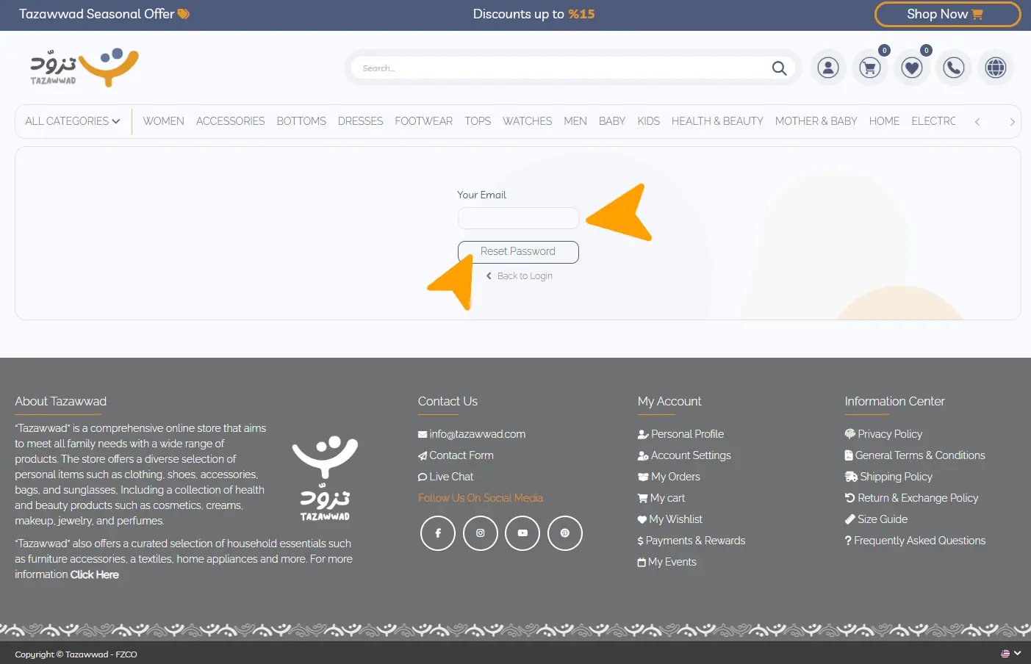Open the KIDS category
The image size is (1031, 664).
tap(648, 121)
